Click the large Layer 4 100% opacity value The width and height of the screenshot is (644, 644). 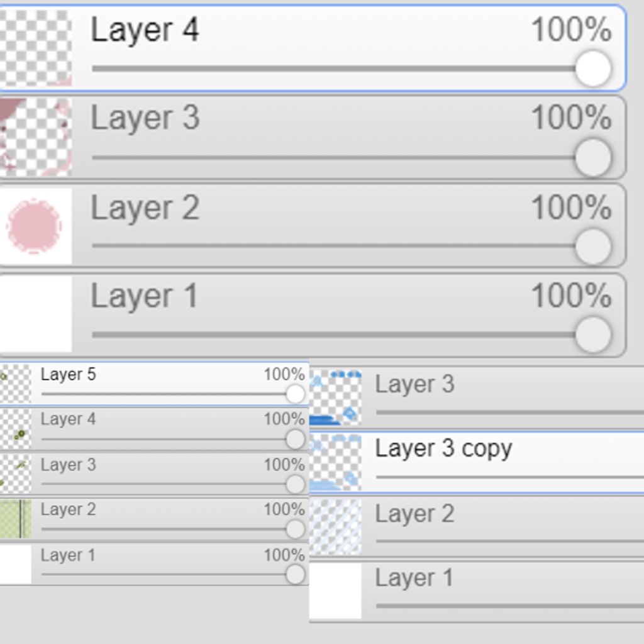(x=570, y=30)
